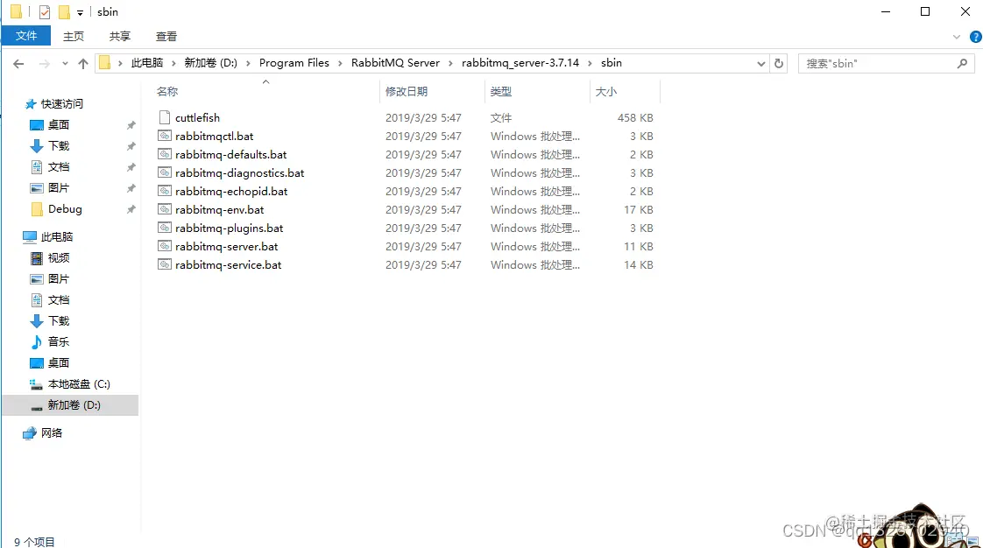Click the 17 KB size of rabbitmq-env.bat
The image size is (983, 548).
click(638, 210)
